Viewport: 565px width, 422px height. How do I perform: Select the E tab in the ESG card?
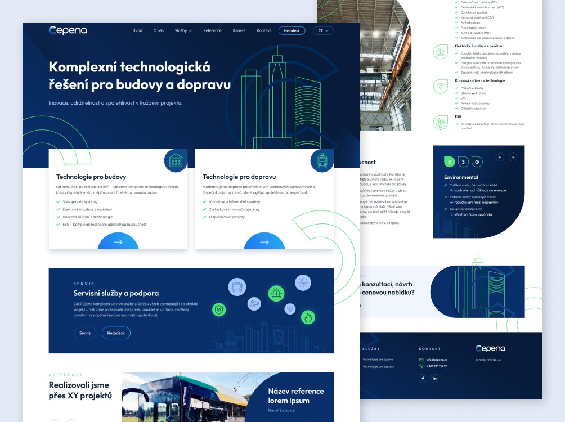(x=449, y=162)
